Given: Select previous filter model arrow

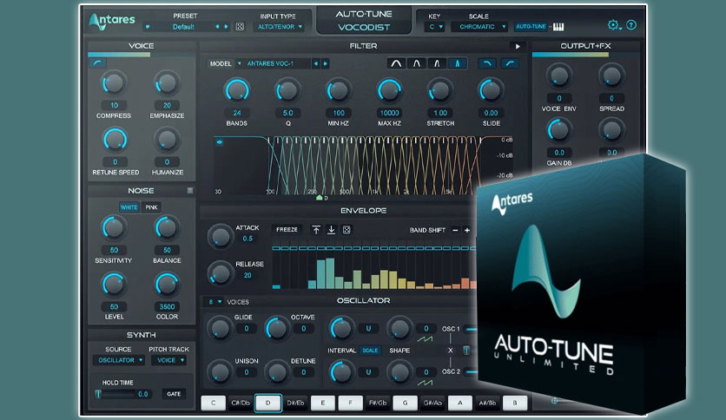Looking at the screenshot, I should pyautogui.click(x=316, y=64).
